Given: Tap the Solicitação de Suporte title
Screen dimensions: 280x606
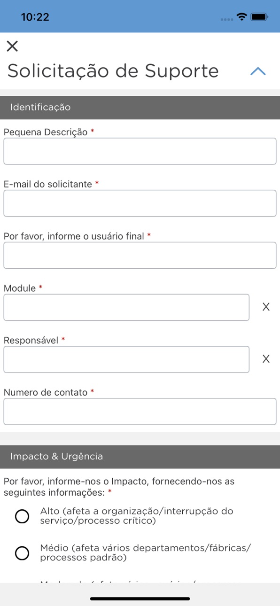Looking at the screenshot, I should tap(113, 71).
